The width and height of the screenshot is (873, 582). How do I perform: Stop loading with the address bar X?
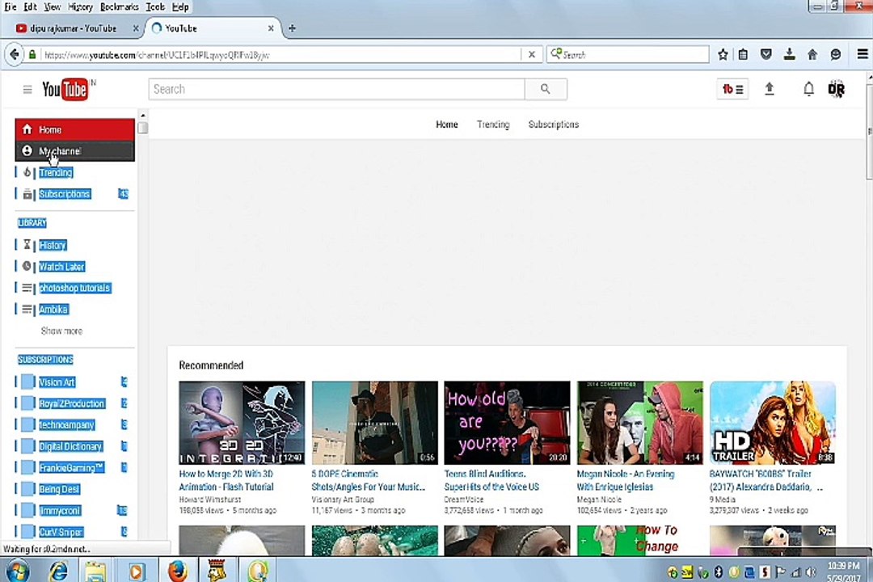(532, 55)
